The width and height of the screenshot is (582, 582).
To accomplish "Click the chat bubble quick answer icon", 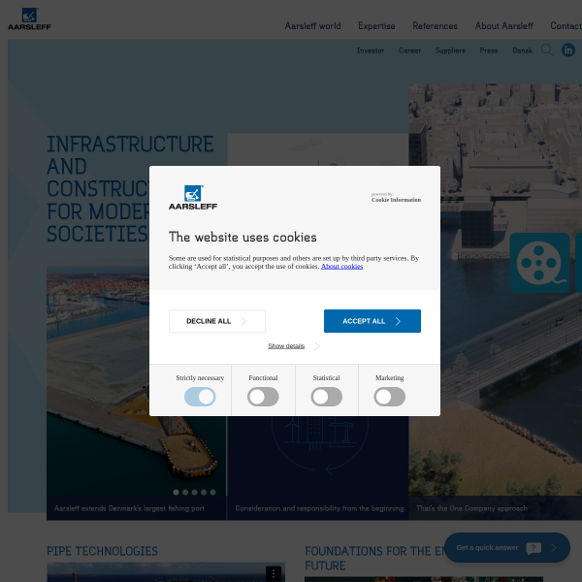I will tap(533, 548).
